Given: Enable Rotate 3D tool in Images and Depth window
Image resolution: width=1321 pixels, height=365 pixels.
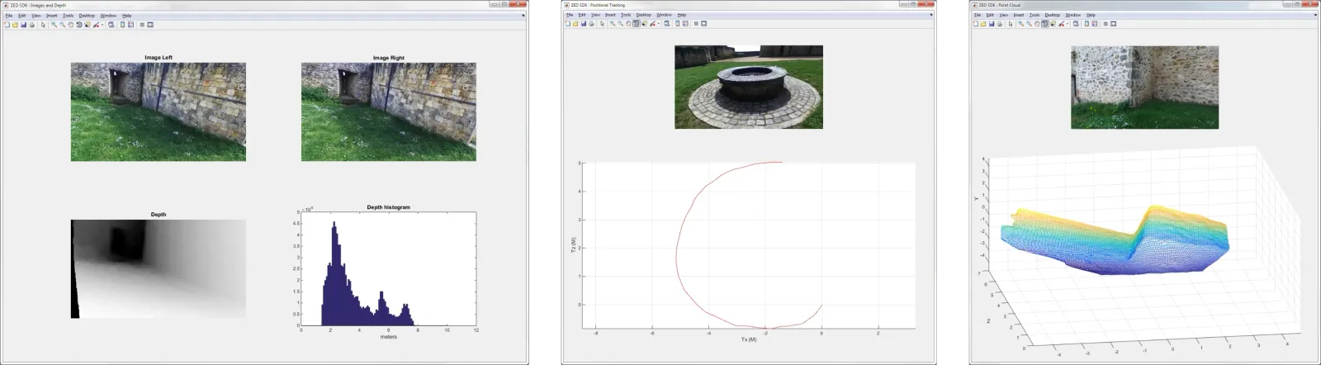Looking at the screenshot, I should 79,25.
